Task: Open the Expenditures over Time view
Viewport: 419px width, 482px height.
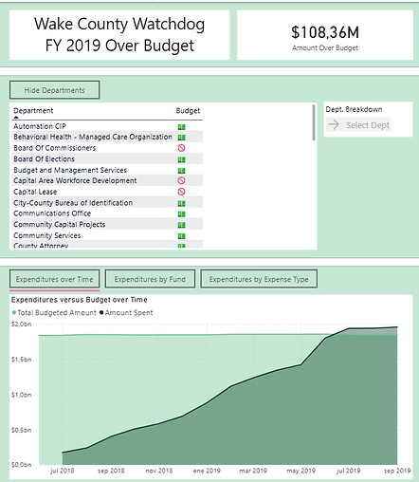Action: pos(55,279)
